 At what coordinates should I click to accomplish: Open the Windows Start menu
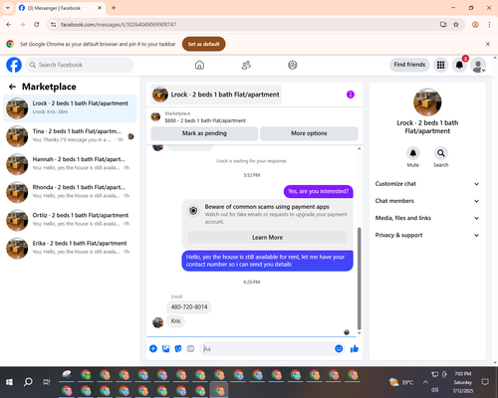click(9, 382)
